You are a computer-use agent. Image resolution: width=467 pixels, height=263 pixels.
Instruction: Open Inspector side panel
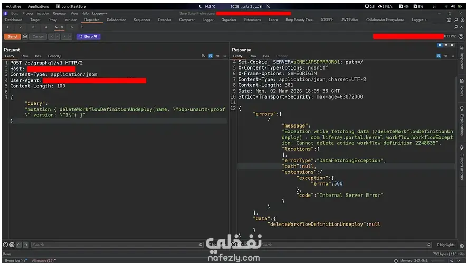(x=462, y=57)
